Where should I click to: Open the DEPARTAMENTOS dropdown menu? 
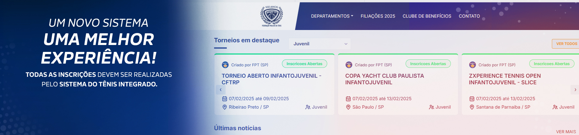(x=332, y=16)
